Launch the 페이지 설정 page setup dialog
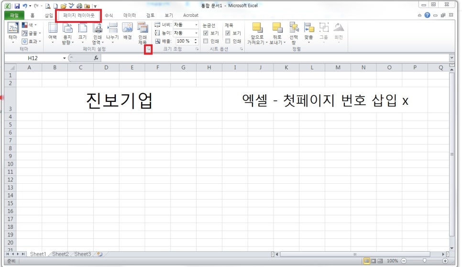This screenshot has height=267, width=462. pyautogui.click(x=148, y=49)
